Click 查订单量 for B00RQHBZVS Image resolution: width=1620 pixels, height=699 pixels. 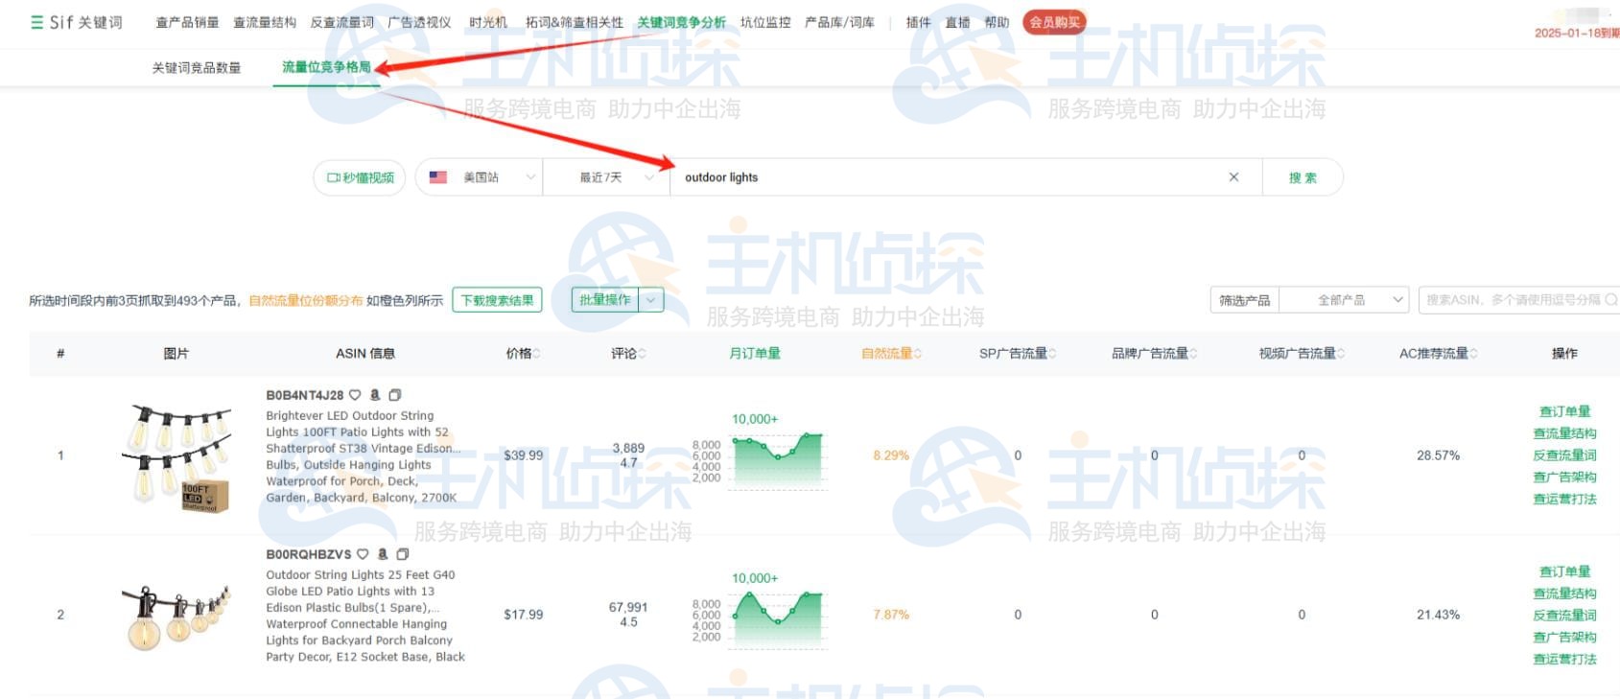pos(1564,571)
